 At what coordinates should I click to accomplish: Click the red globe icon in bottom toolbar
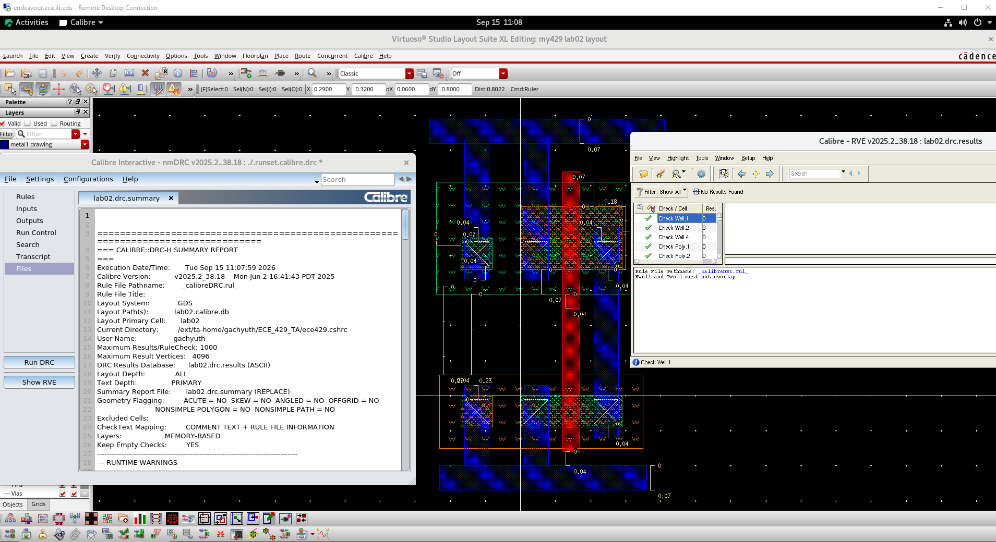pyautogui.click(x=172, y=519)
